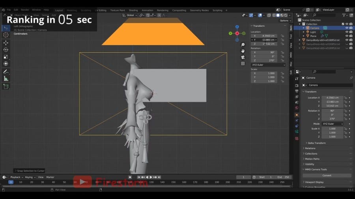
Task: Open the Mode XYZ Euler dropdown in properties
Action: (x=333, y=124)
